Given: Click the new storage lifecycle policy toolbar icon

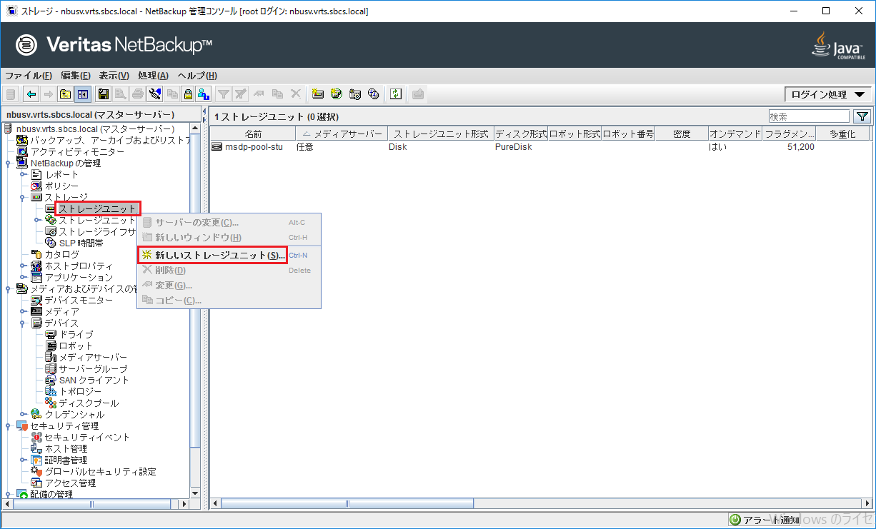Looking at the screenshot, I should (x=354, y=94).
